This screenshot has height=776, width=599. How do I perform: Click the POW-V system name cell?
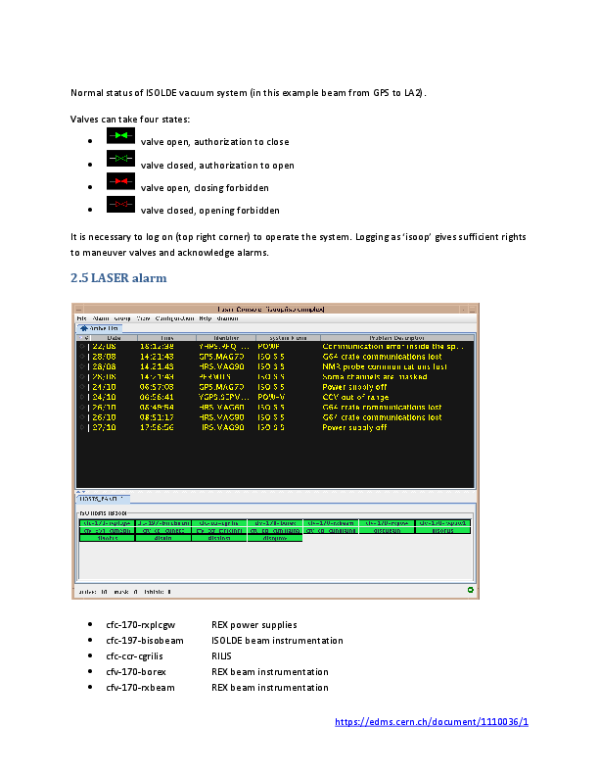click(x=271, y=397)
